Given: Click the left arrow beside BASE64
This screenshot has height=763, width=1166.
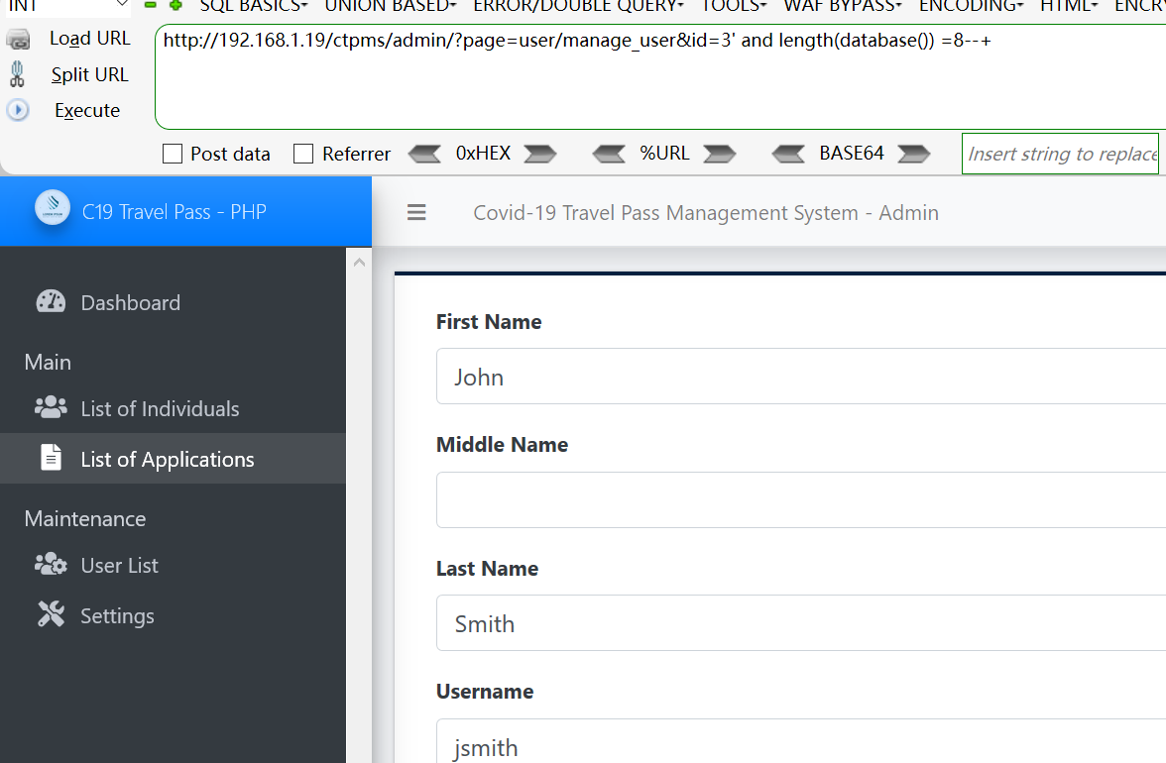Looking at the screenshot, I should (788, 154).
